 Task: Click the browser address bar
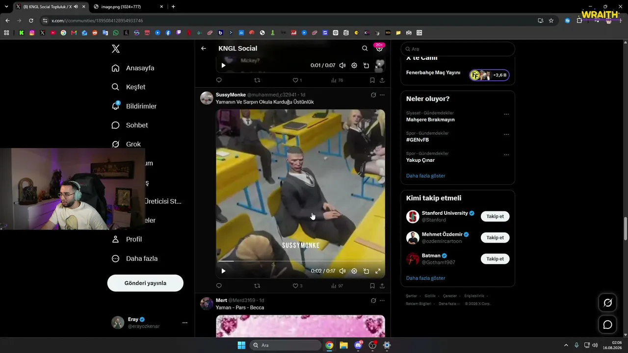[289, 21]
